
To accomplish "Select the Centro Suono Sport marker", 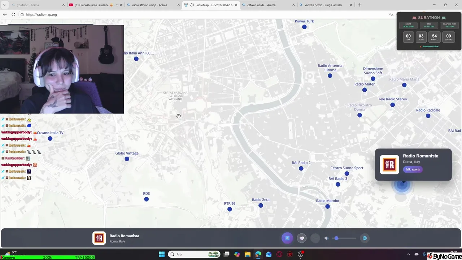I will coord(347,173).
